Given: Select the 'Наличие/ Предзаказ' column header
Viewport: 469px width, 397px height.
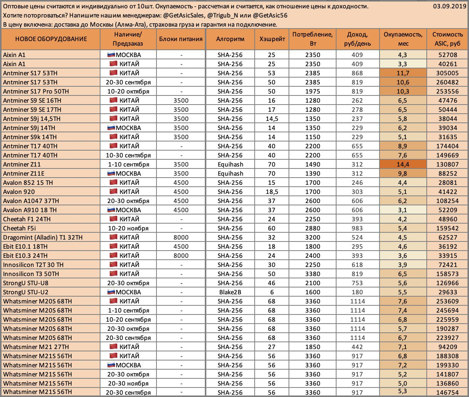Looking at the screenshot, I should coord(128,39).
